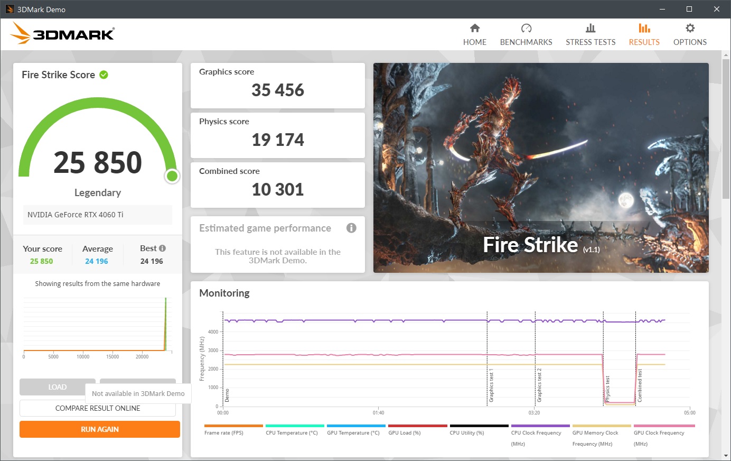The width and height of the screenshot is (731, 461).
Task: Toggle the GPU Clock Frequency legend entry
Action: coord(663,435)
